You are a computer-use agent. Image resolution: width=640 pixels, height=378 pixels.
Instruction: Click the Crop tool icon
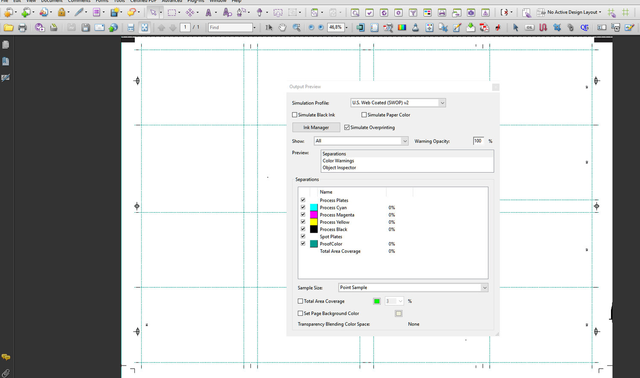point(557,28)
